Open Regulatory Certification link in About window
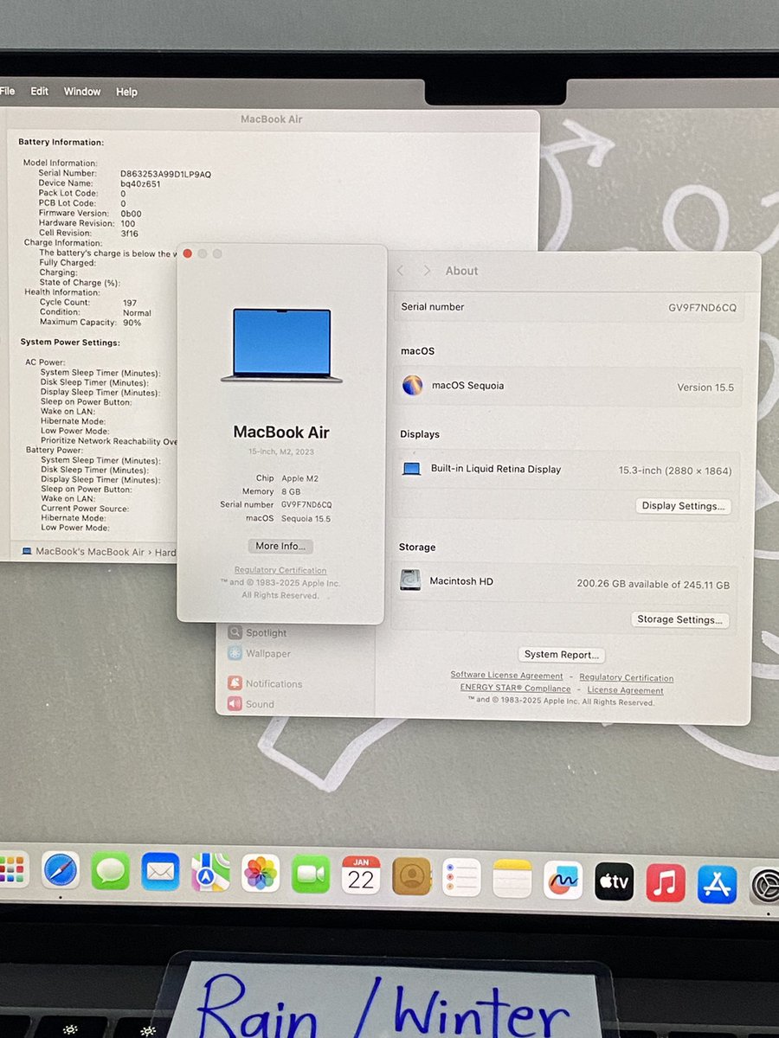Screen dimensions: 779x1038 click(280, 570)
